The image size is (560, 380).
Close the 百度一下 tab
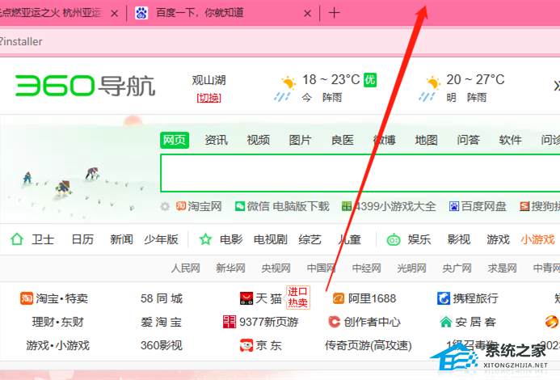click(x=307, y=14)
